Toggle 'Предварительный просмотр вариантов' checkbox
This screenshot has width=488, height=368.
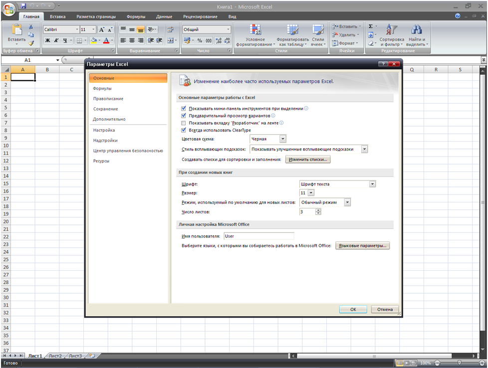[x=183, y=115]
